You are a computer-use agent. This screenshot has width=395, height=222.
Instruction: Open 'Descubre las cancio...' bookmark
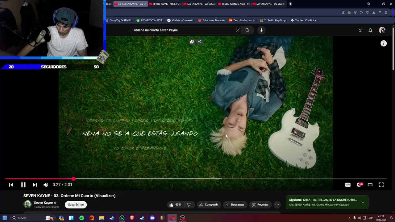(243, 20)
